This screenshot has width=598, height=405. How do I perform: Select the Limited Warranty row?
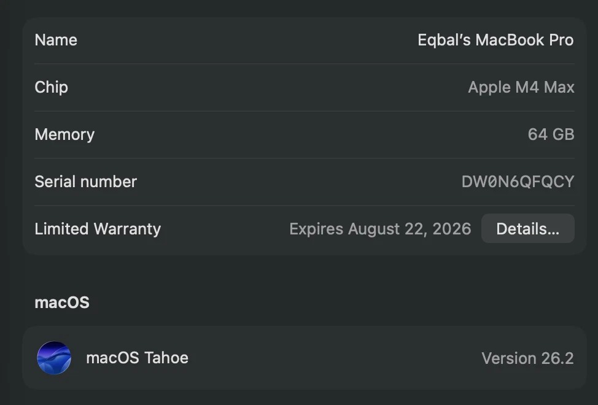click(x=98, y=228)
